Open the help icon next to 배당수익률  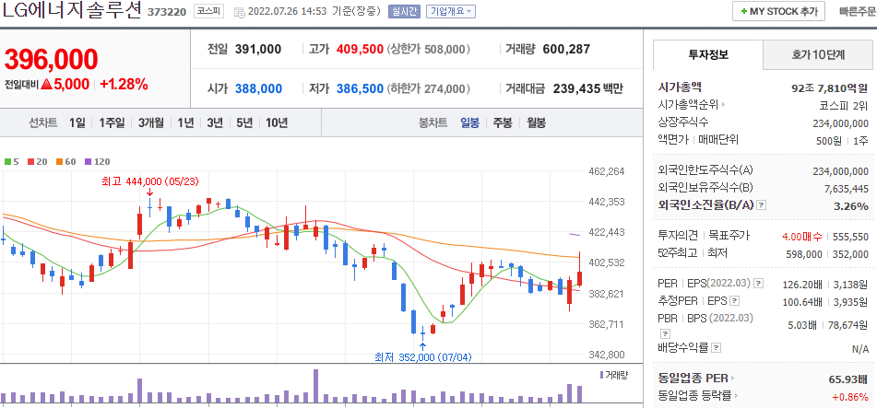coord(717,347)
